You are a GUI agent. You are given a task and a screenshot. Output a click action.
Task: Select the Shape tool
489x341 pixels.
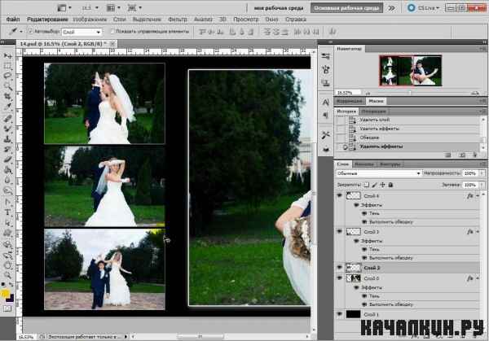[8, 233]
